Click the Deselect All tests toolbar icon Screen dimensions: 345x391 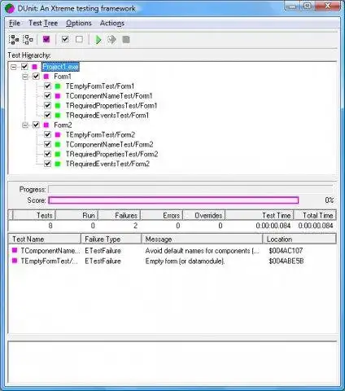pos(28,40)
